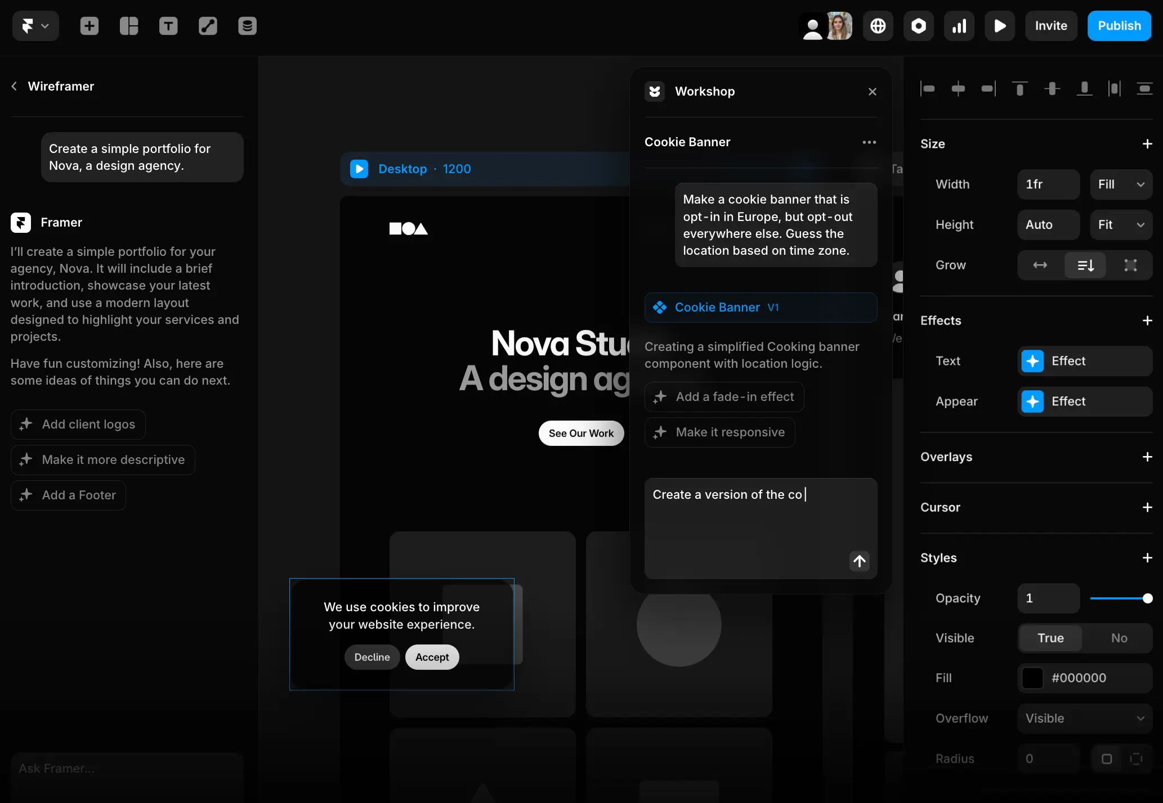
Task: Select the Vector tool in the toolbar
Action: (x=207, y=25)
